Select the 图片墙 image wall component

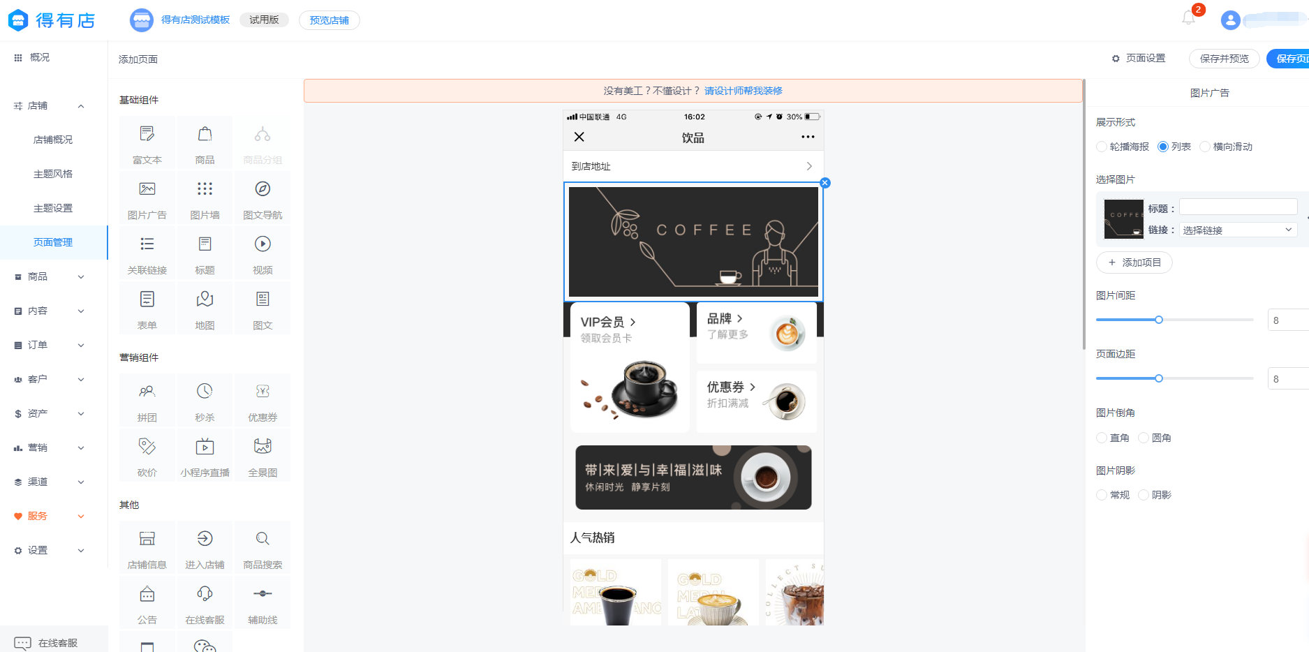tap(205, 197)
